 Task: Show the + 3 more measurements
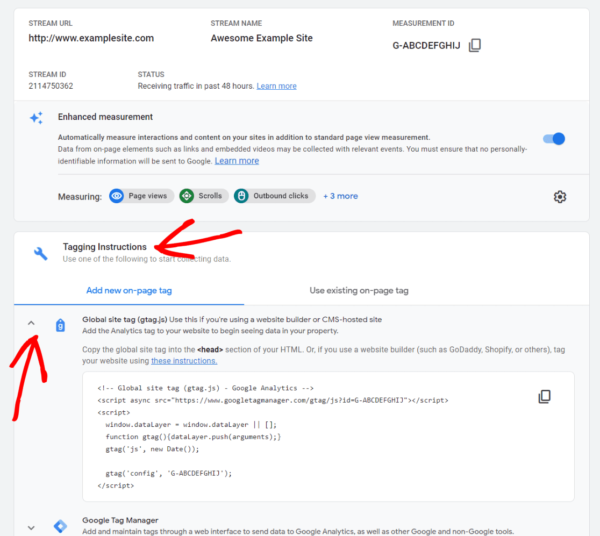[x=340, y=196]
